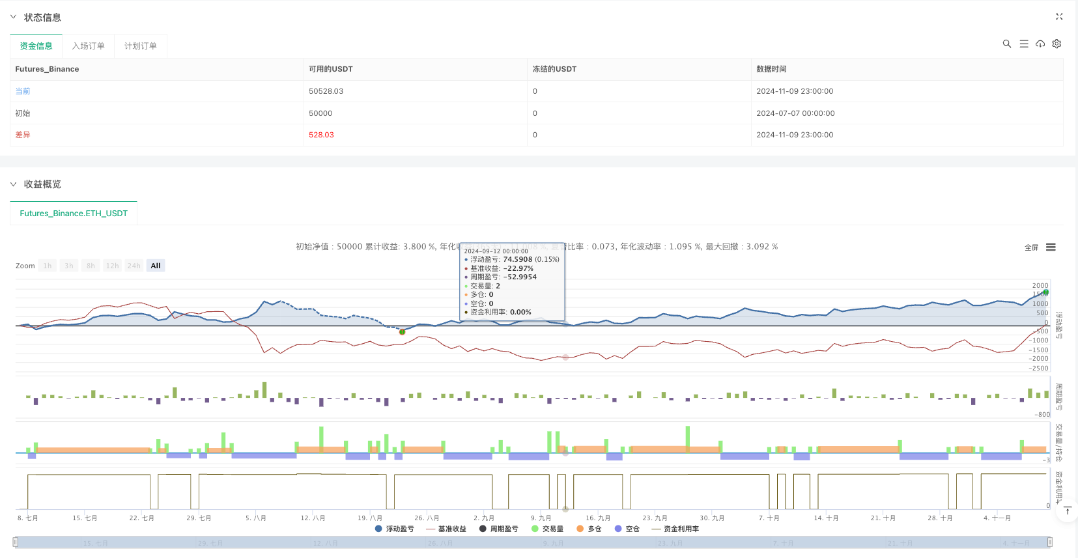Viewport: 1078px width, 558px height.
Task: Click the collapse fullscreen arrows icon
Action: pos(1059,17)
